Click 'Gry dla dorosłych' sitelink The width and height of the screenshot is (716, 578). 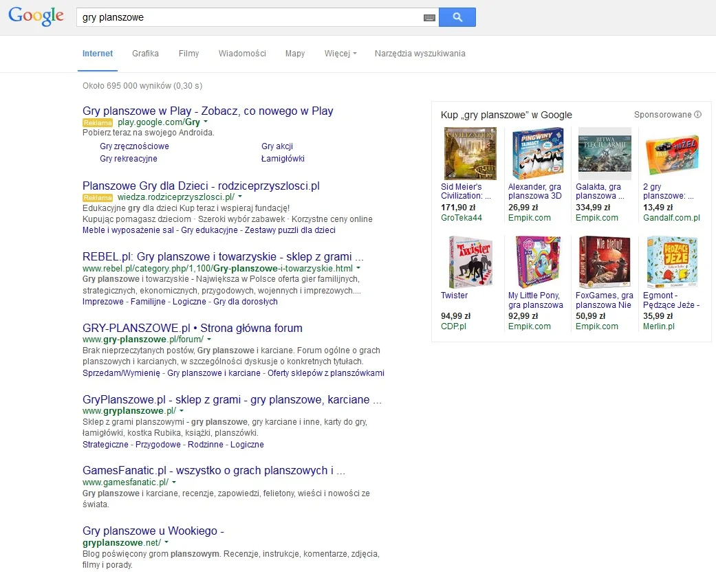click(x=246, y=302)
